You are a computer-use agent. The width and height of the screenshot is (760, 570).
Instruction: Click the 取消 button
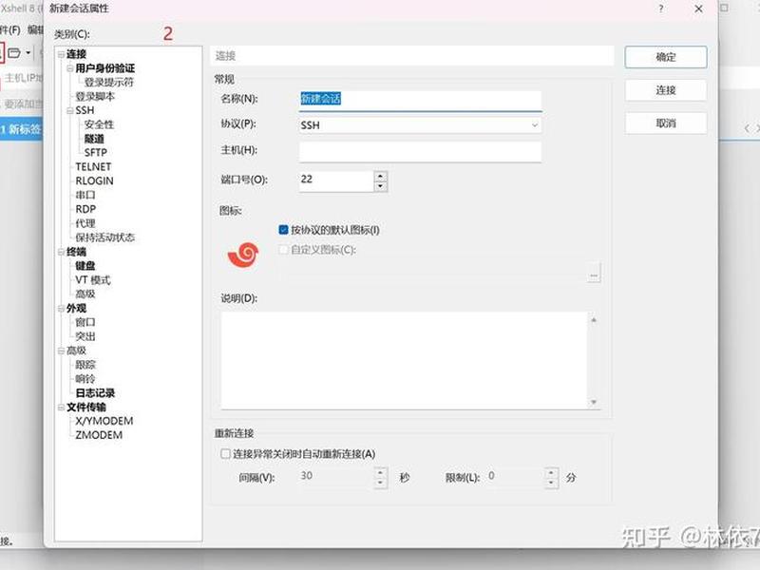pyautogui.click(x=666, y=123)
